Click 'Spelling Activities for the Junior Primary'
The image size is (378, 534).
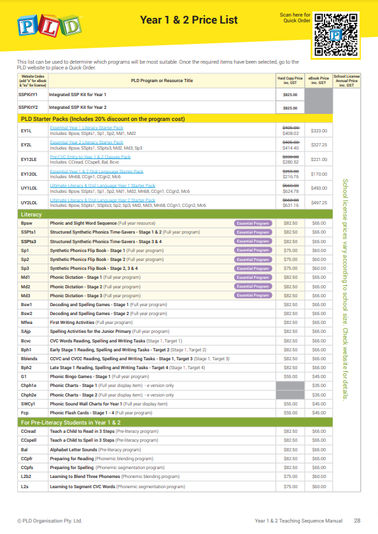[x=90, y=332]
